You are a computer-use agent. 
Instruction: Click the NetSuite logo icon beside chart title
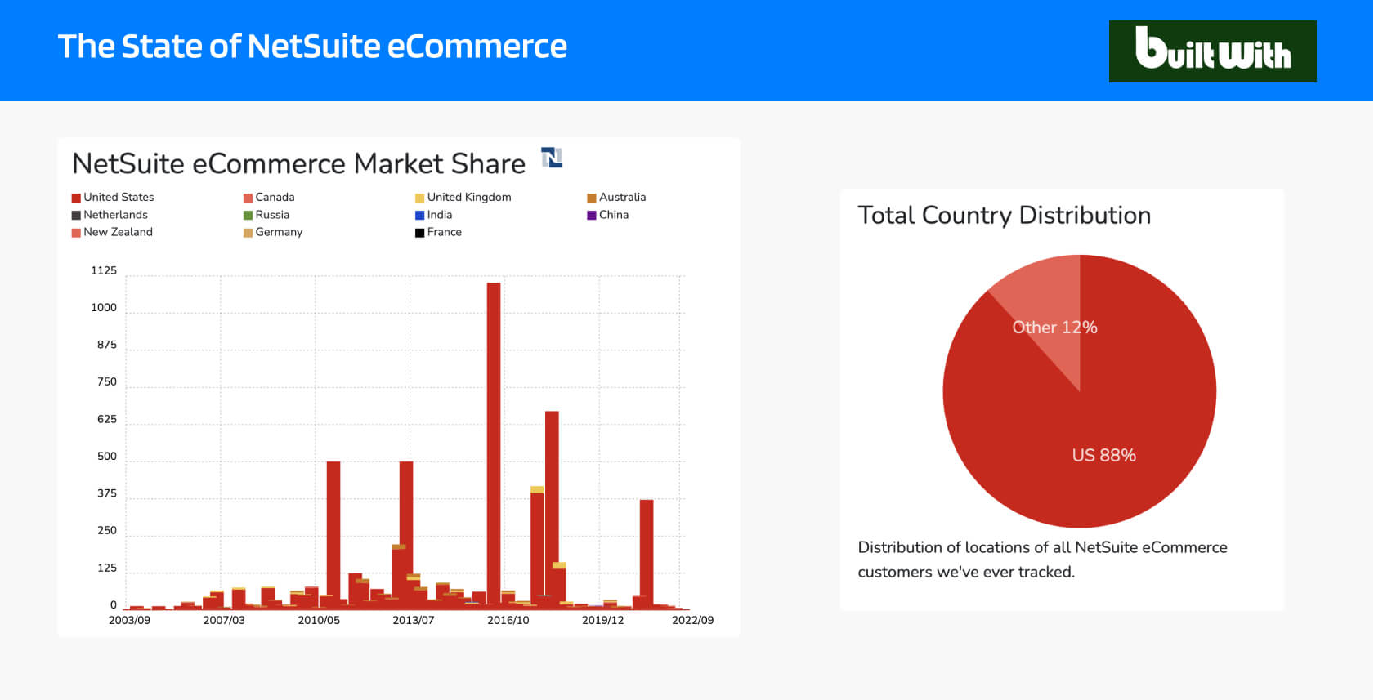coord(552,158)
